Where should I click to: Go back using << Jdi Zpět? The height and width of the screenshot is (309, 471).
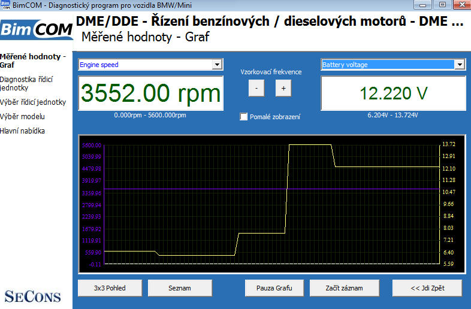[x=427, y=288]
